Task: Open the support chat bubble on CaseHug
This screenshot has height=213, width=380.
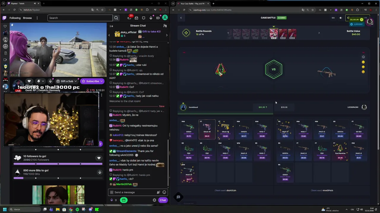Action: [178, 197]
